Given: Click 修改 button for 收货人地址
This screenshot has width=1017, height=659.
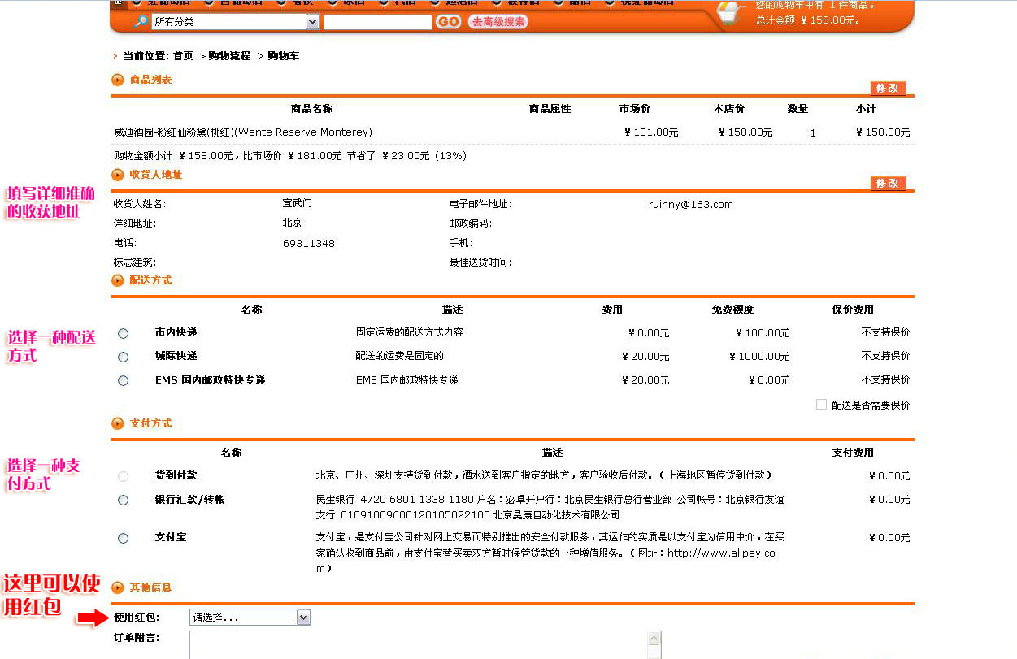Looking at the screenshot, I should (x=888, y=183).
